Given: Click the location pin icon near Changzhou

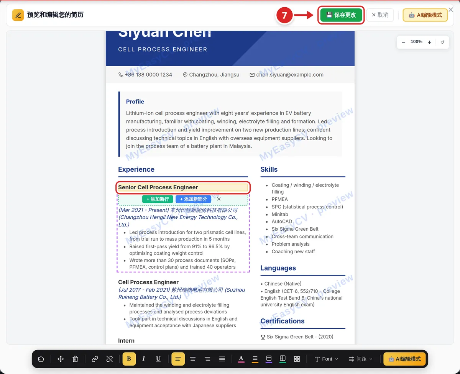Looking at the screenshot, I should (x=185, y=75).
